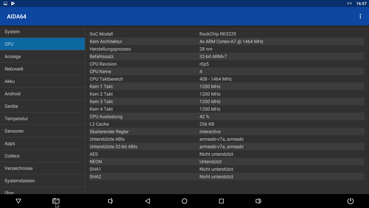This screenshot has width=369, height=208.
Task: Select the RockChip RK3229 value
Action: [218, 34]
